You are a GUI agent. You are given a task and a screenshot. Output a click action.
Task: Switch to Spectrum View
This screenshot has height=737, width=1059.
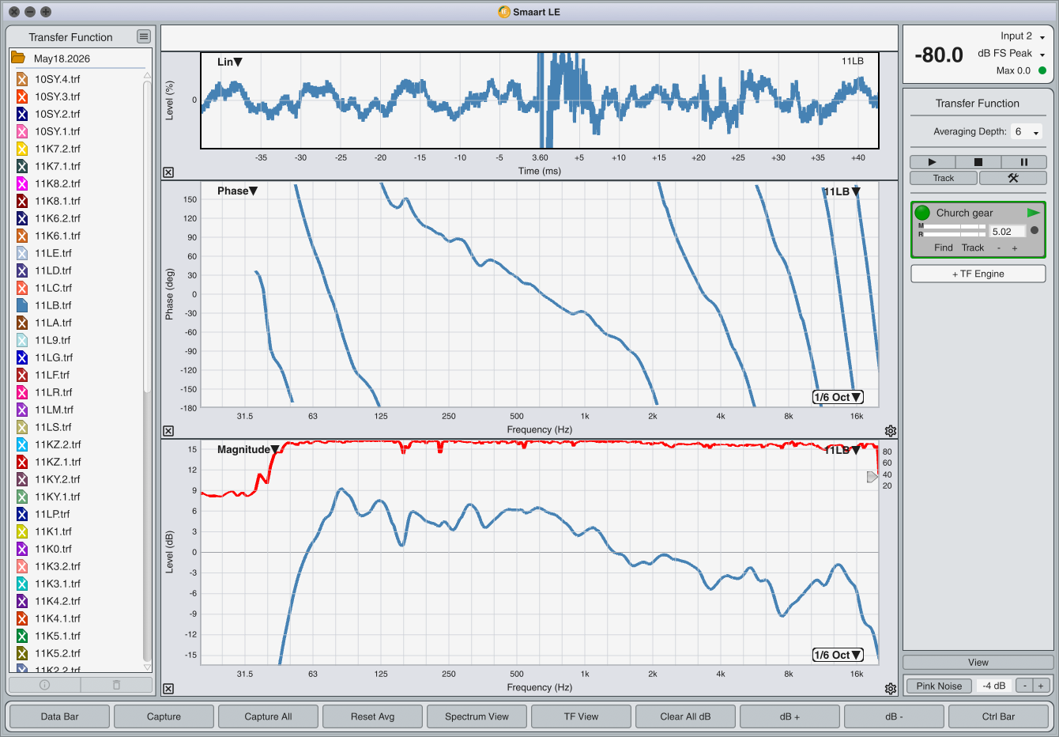[x=477, y=716]
